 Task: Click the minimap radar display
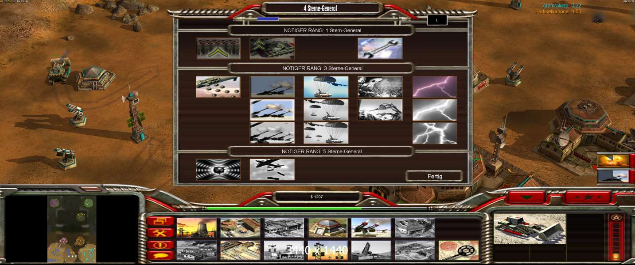(72, 229)
